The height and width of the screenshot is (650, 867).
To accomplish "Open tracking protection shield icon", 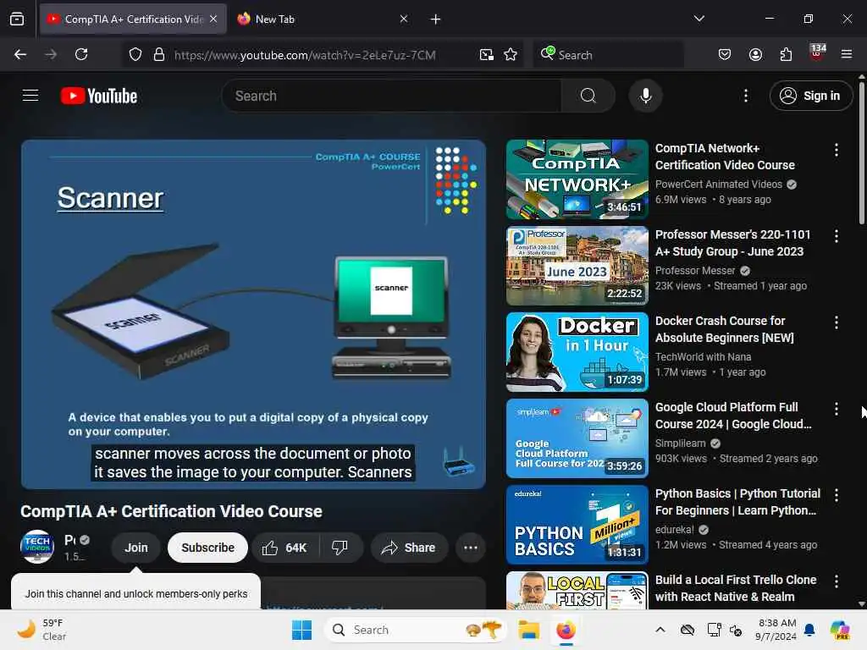I will 135,54.
